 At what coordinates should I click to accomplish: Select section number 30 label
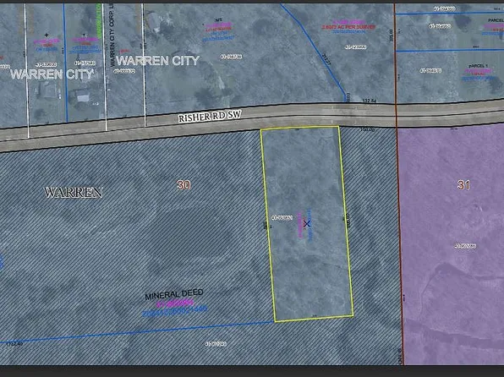(x=184, y=185)
